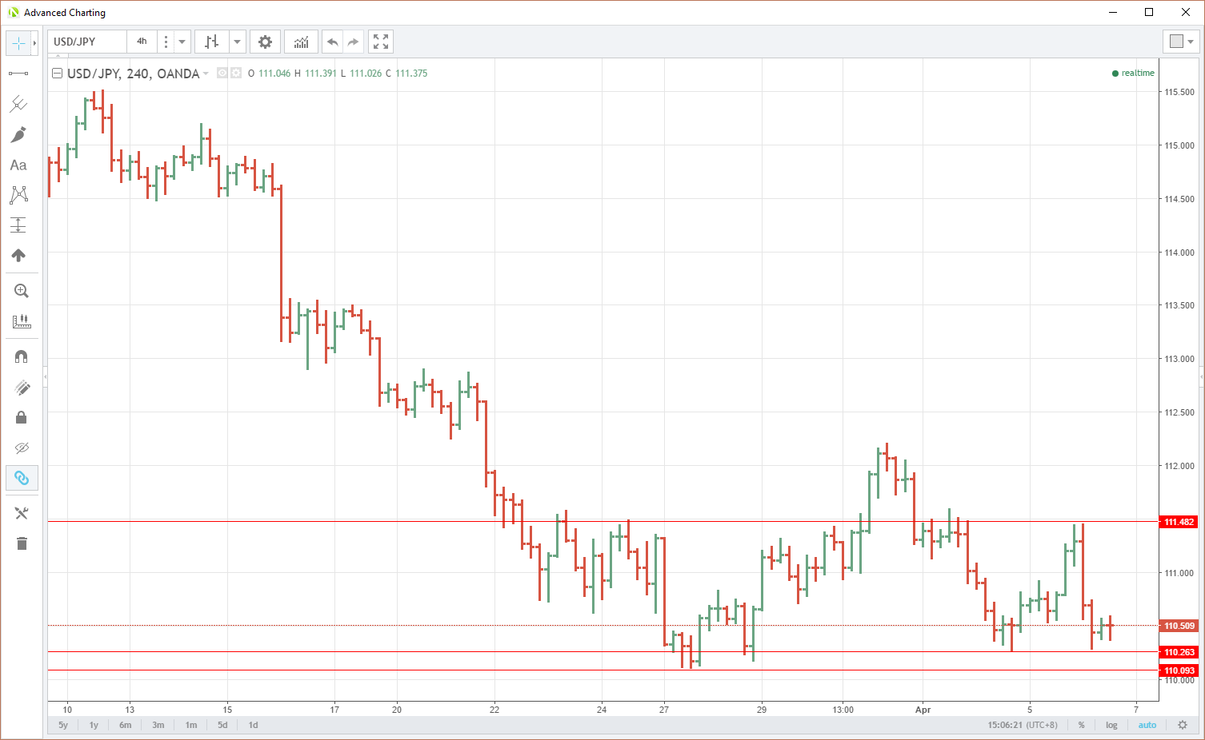Screen dimensions: 1205x740
Task: Toggle magnet mode for drawings
Action: (x=22, y=356)
